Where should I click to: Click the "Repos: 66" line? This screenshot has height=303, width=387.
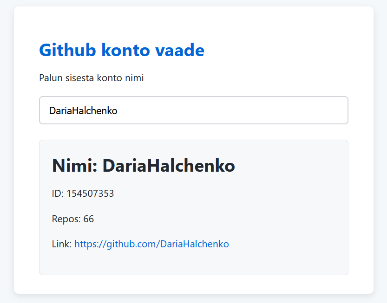(x=73, y=219)
